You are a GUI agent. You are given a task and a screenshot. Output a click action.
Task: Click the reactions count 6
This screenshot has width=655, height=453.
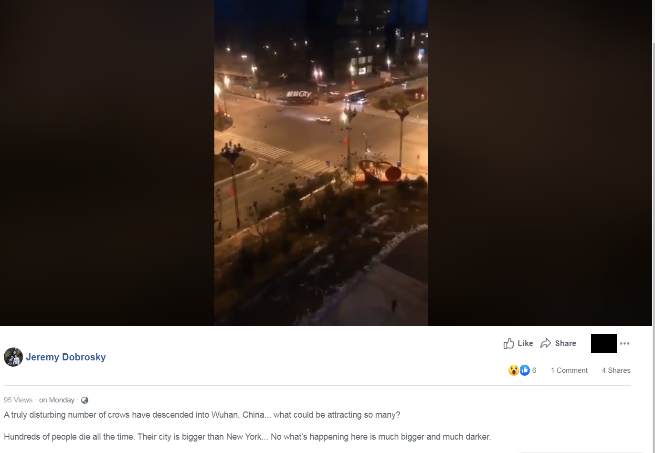click(x=534, y=370)
